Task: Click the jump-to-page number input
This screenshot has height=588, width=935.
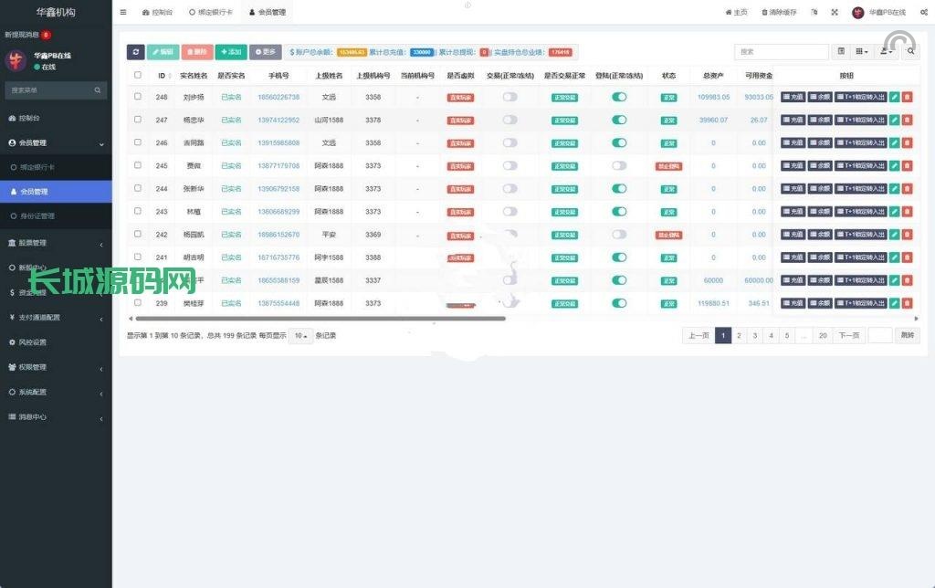Action: click(879, 336)
